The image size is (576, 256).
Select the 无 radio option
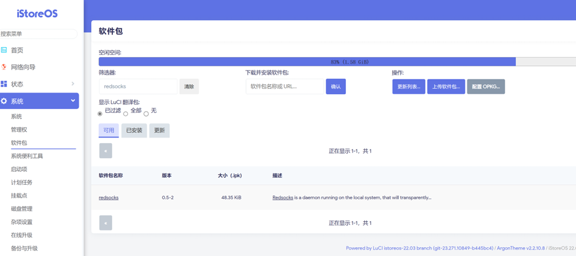point(146,114)
